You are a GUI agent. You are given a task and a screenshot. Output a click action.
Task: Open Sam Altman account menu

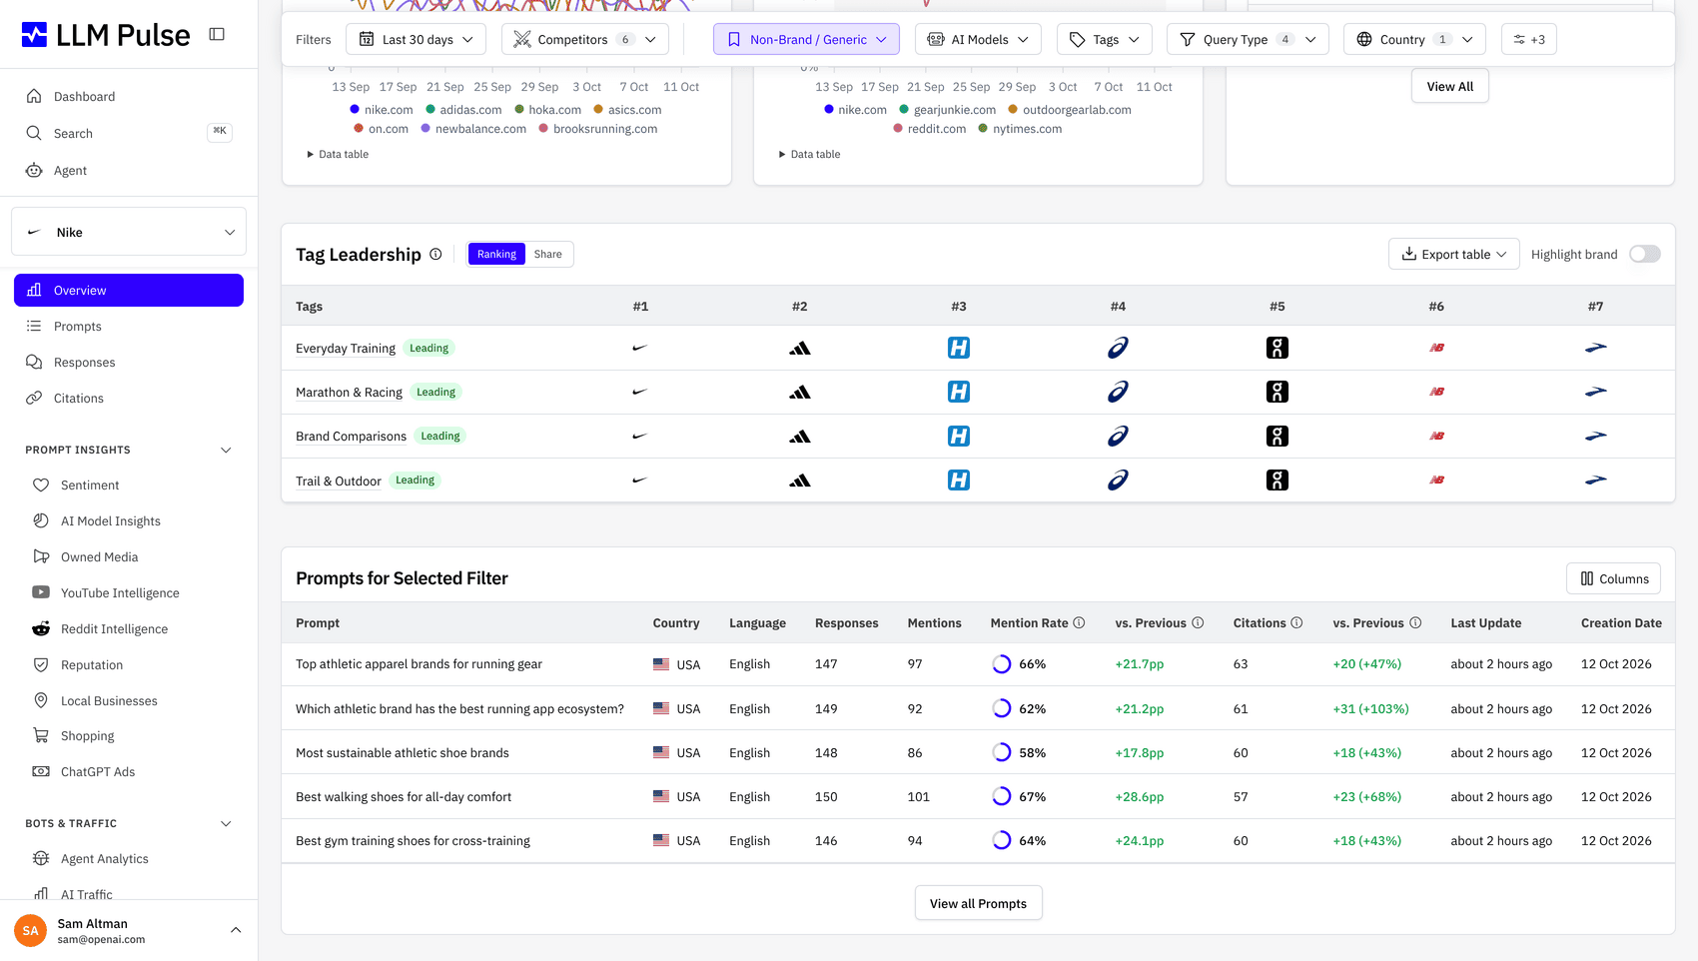[129, 931]
